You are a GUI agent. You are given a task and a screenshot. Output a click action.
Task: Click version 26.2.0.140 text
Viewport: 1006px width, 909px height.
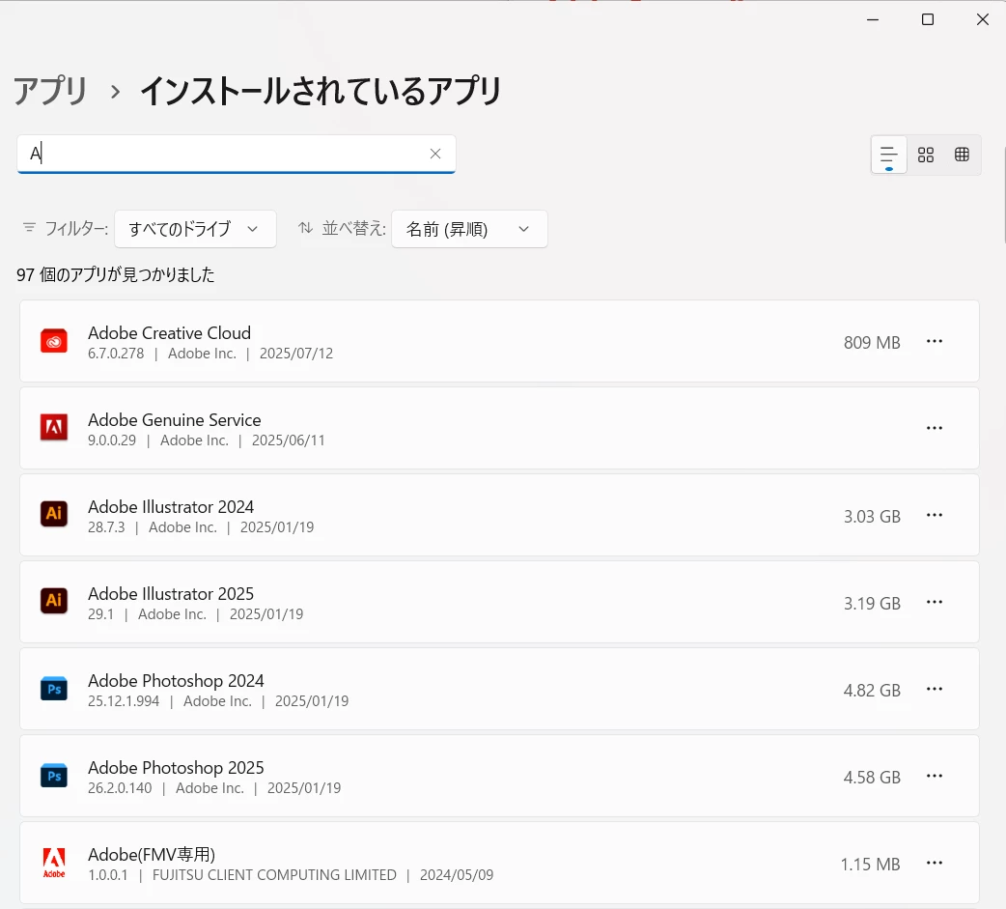pyautogui.click(x=120, y=787)
